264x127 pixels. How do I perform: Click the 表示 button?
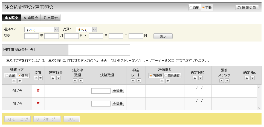(x=163, y=36)
